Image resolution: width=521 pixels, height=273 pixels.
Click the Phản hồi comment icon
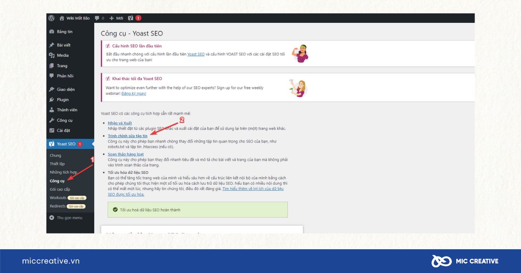[x=52, y=76]
